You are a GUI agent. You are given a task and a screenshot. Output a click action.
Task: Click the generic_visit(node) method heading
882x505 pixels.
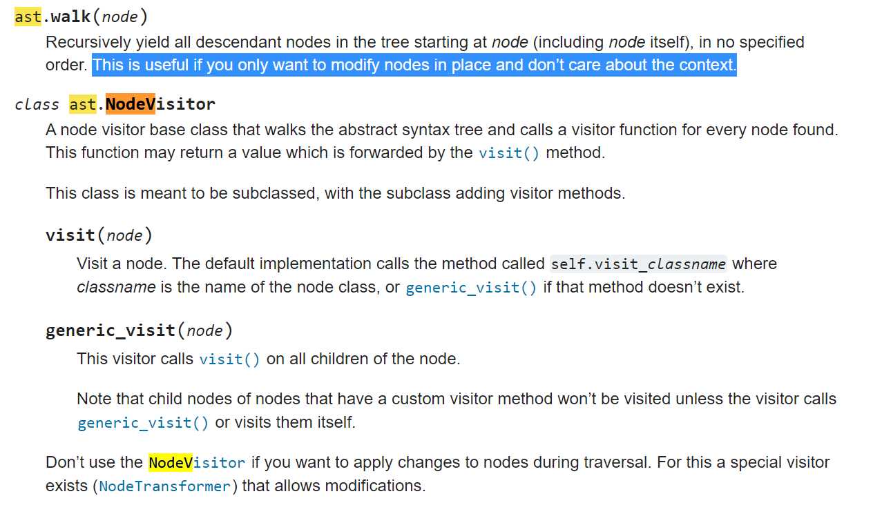139,330
